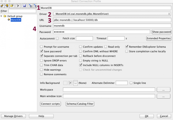Save profiles with the disk icon
Viewport: 173px width, 120px height.
pos(24,5)
